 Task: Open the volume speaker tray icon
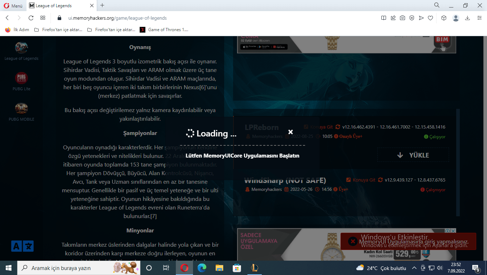click(440, 268)
